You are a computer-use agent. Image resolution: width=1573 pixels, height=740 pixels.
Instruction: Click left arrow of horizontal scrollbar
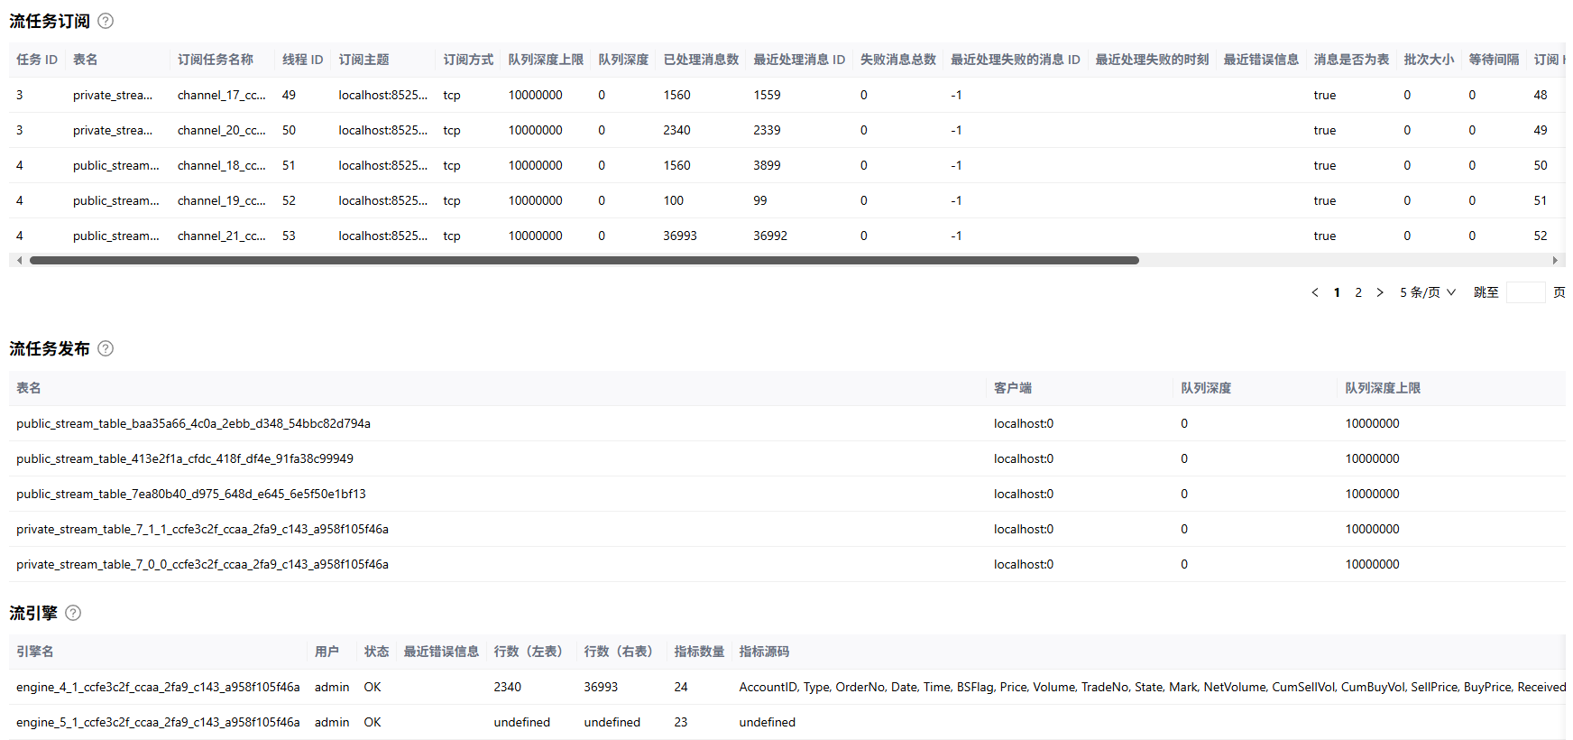click(x=19, y=260)
